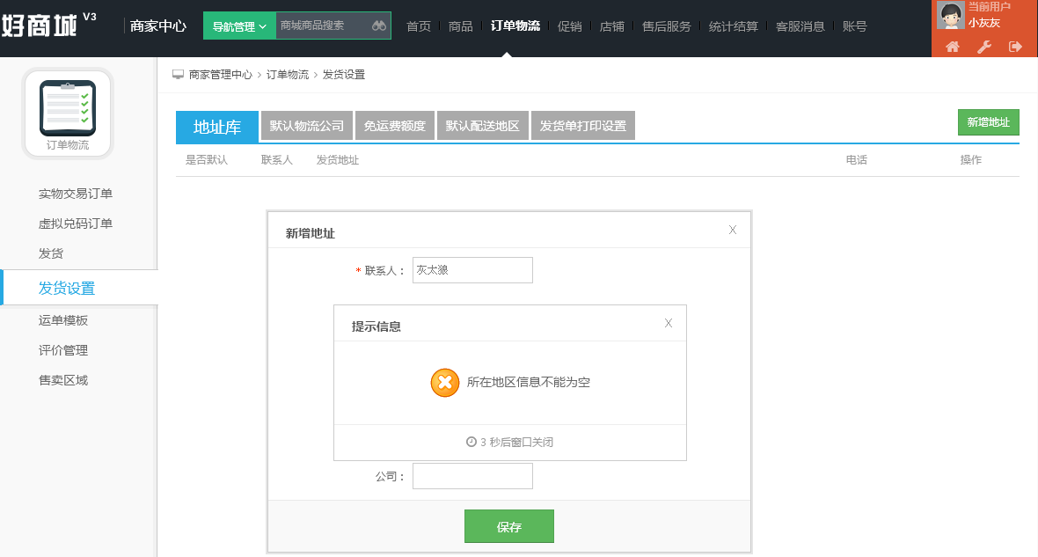Open the 免运费额度 tab
Viewport: 1038px width, 557px height.
point(395,126)
